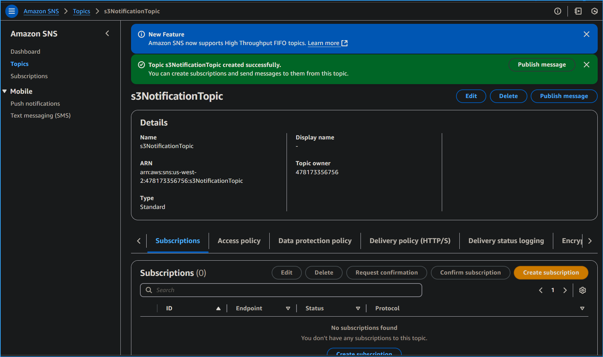Click the subscriptions Search field

281,290
